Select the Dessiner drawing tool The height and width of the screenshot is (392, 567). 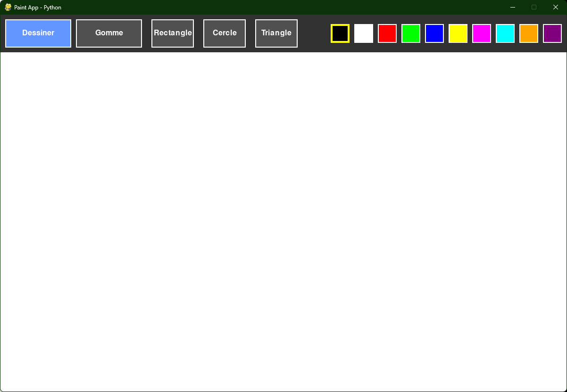point(38,33)
